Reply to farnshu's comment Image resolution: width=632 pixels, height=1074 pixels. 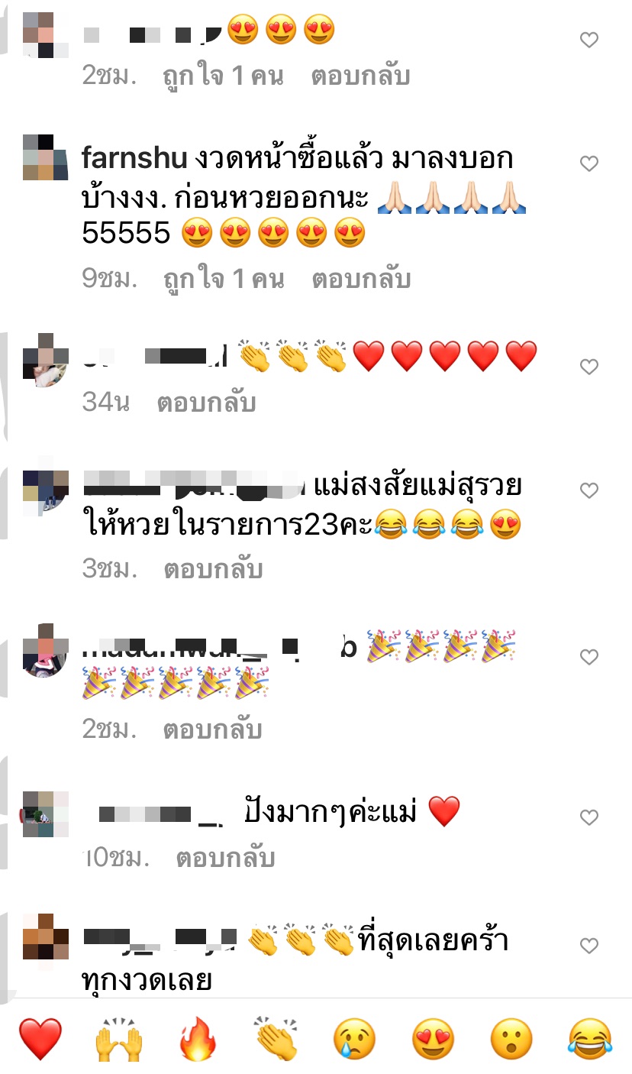[x=361, y=280]
